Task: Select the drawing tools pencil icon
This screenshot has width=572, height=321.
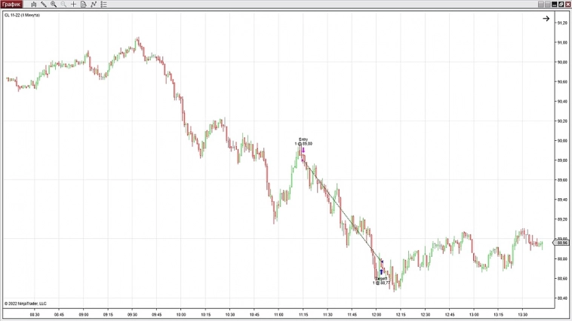Action: [44, 5]
